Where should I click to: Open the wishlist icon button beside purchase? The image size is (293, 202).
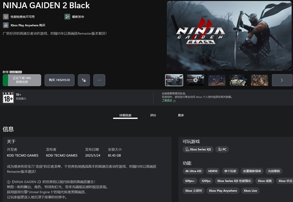pos(84,80)
